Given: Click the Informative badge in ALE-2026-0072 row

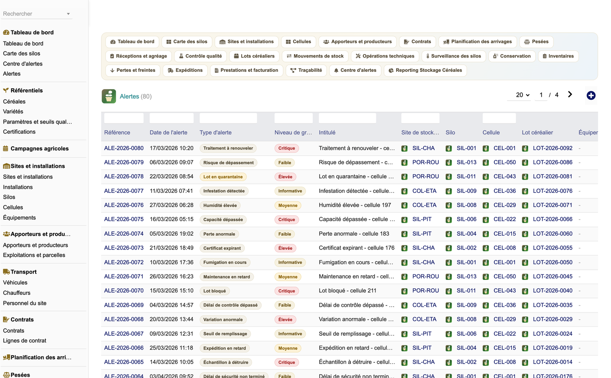Looking at the screenshot, I should (290, 263).
